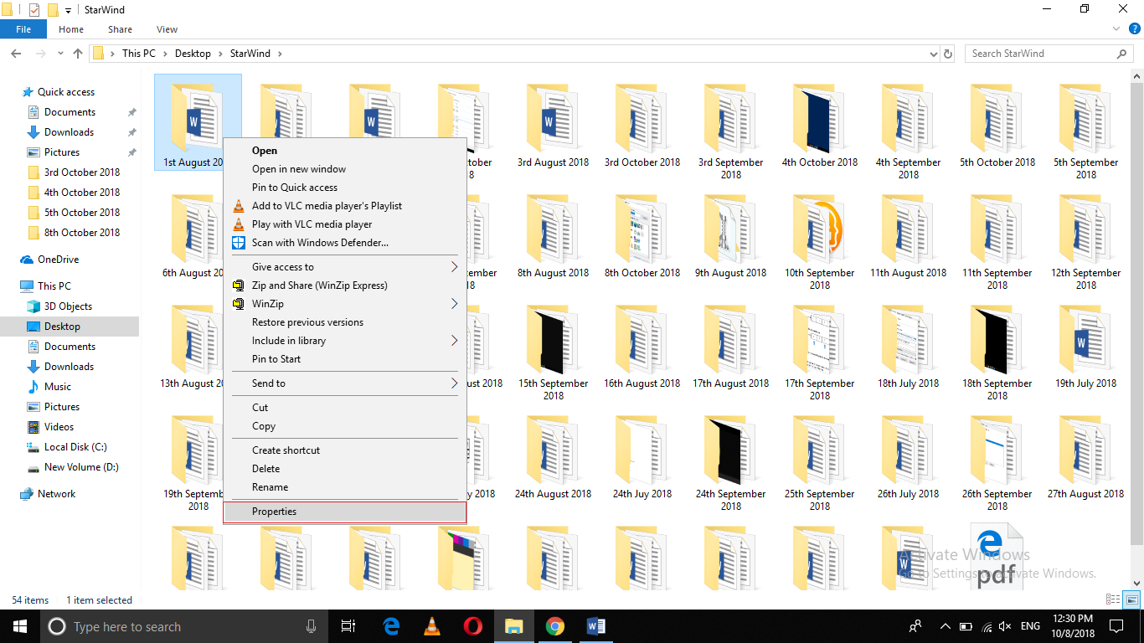
Task: Click the refresh icon in the address bar
Action: [x=949, y=53]
